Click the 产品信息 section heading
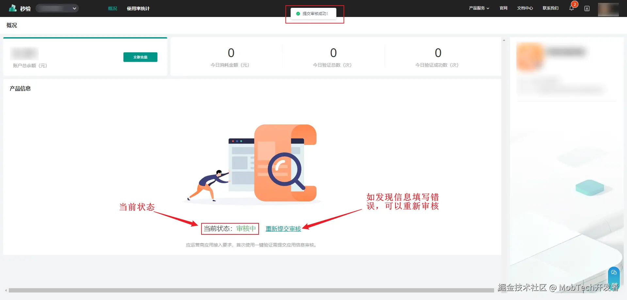Image resolution: width=627 pixels, height=300 pixels. pyautogui.click(x=20, y=88)
